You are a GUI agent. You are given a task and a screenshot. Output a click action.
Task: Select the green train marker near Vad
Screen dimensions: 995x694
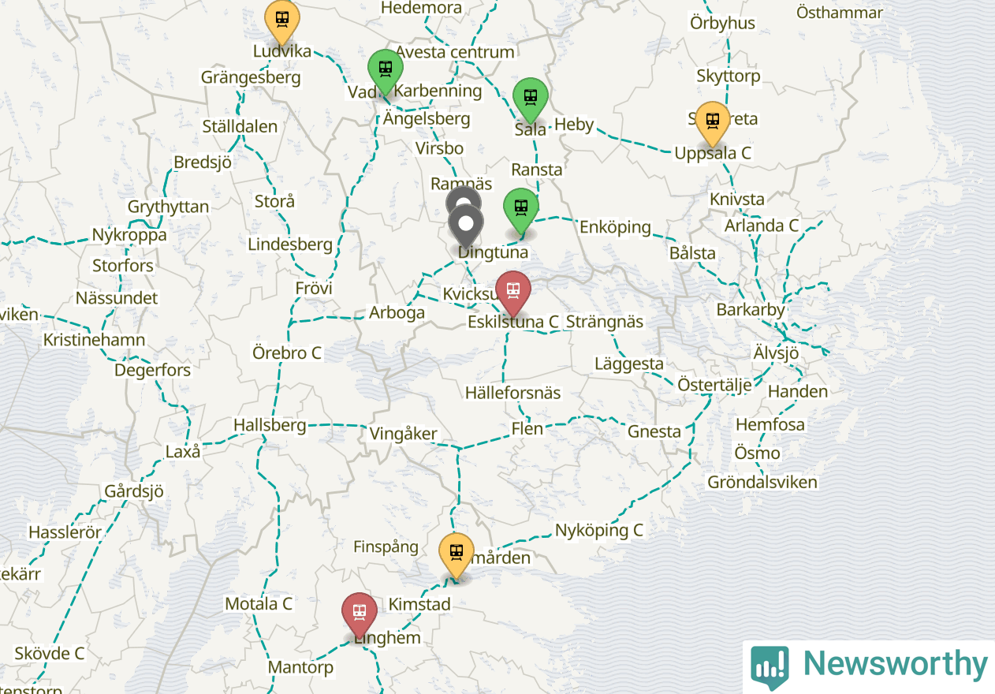tap(386, 72)
